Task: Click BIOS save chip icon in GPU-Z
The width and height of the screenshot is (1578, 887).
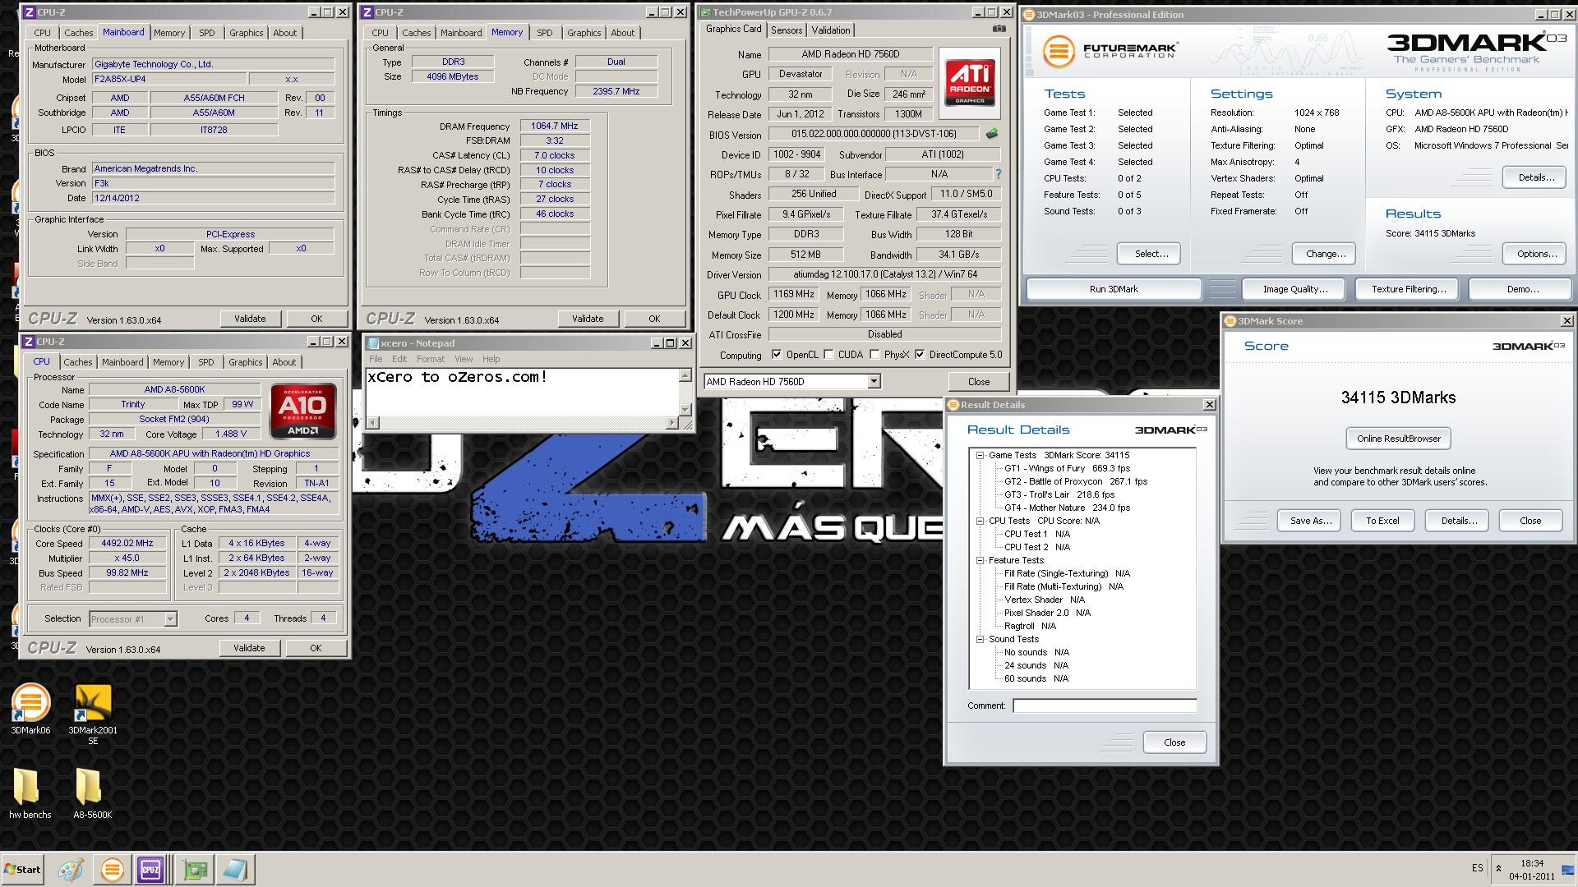Action: tap(992, 134)
